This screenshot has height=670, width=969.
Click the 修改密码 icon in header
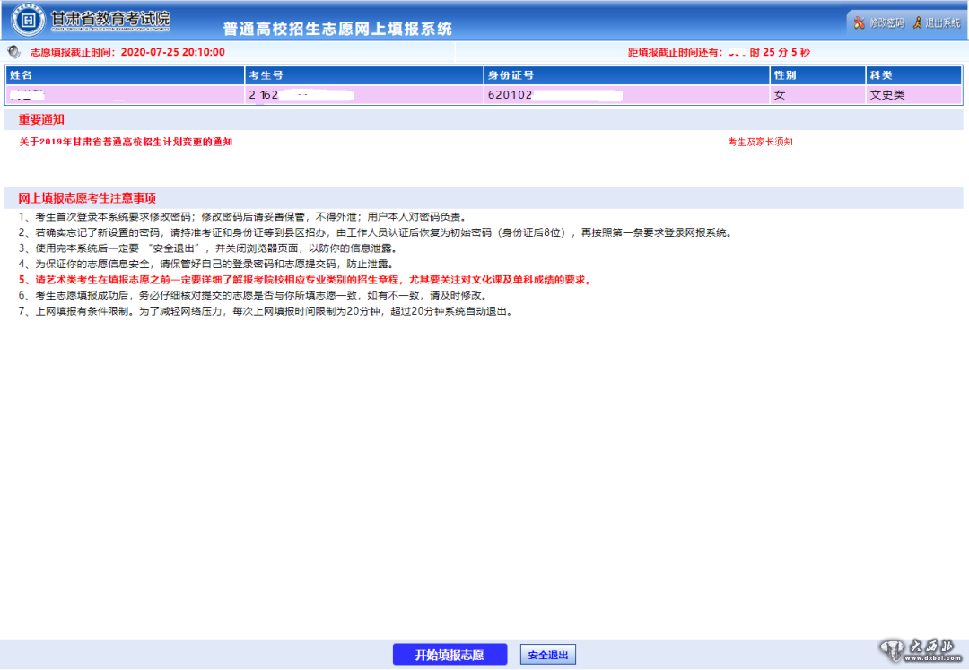click(x=859, y=22)
